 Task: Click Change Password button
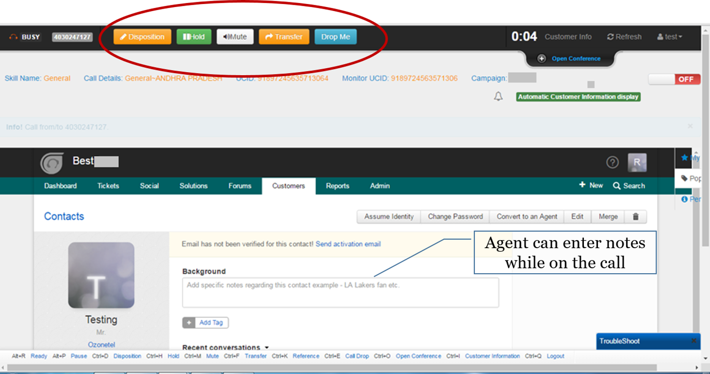(x=455, y=216)
